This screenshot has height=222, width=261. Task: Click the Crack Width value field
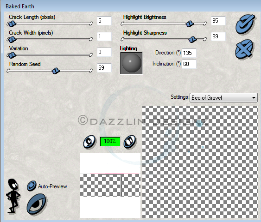[x=104, y=36]
